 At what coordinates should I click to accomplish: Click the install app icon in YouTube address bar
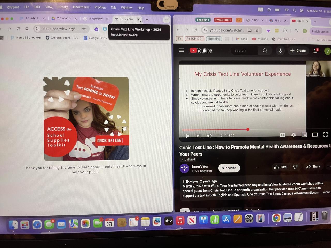point(250,30)
